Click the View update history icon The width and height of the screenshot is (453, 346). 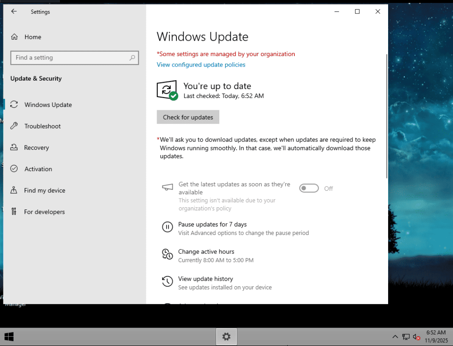point(168,281)
